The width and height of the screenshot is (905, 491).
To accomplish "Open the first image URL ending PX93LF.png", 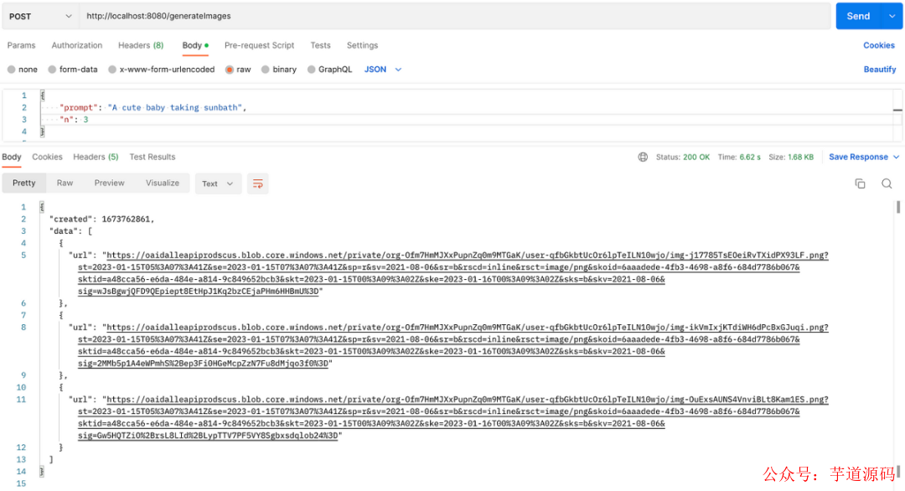I will 453,273.
